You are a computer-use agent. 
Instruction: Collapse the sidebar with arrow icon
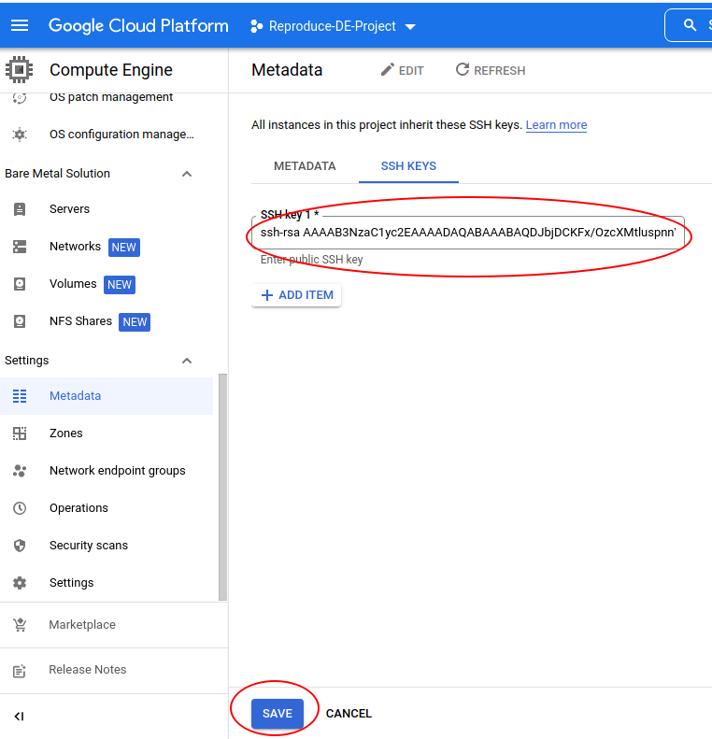coord(19,717)
